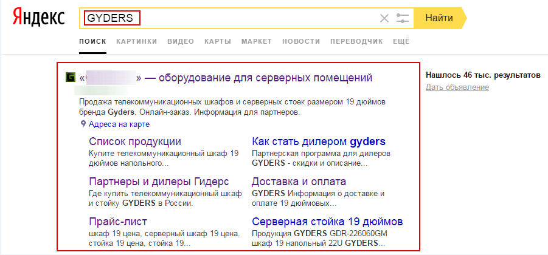Click the Дать объявление link
This screenshot has width=548, height=255.
pyautogui.click(x=457, y=87)
